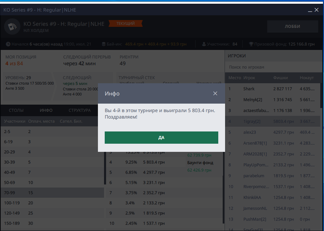The height and width of the screenshot is (231, 324).
Task: Select player Melnyk[2] row
Action: [273, 100]
